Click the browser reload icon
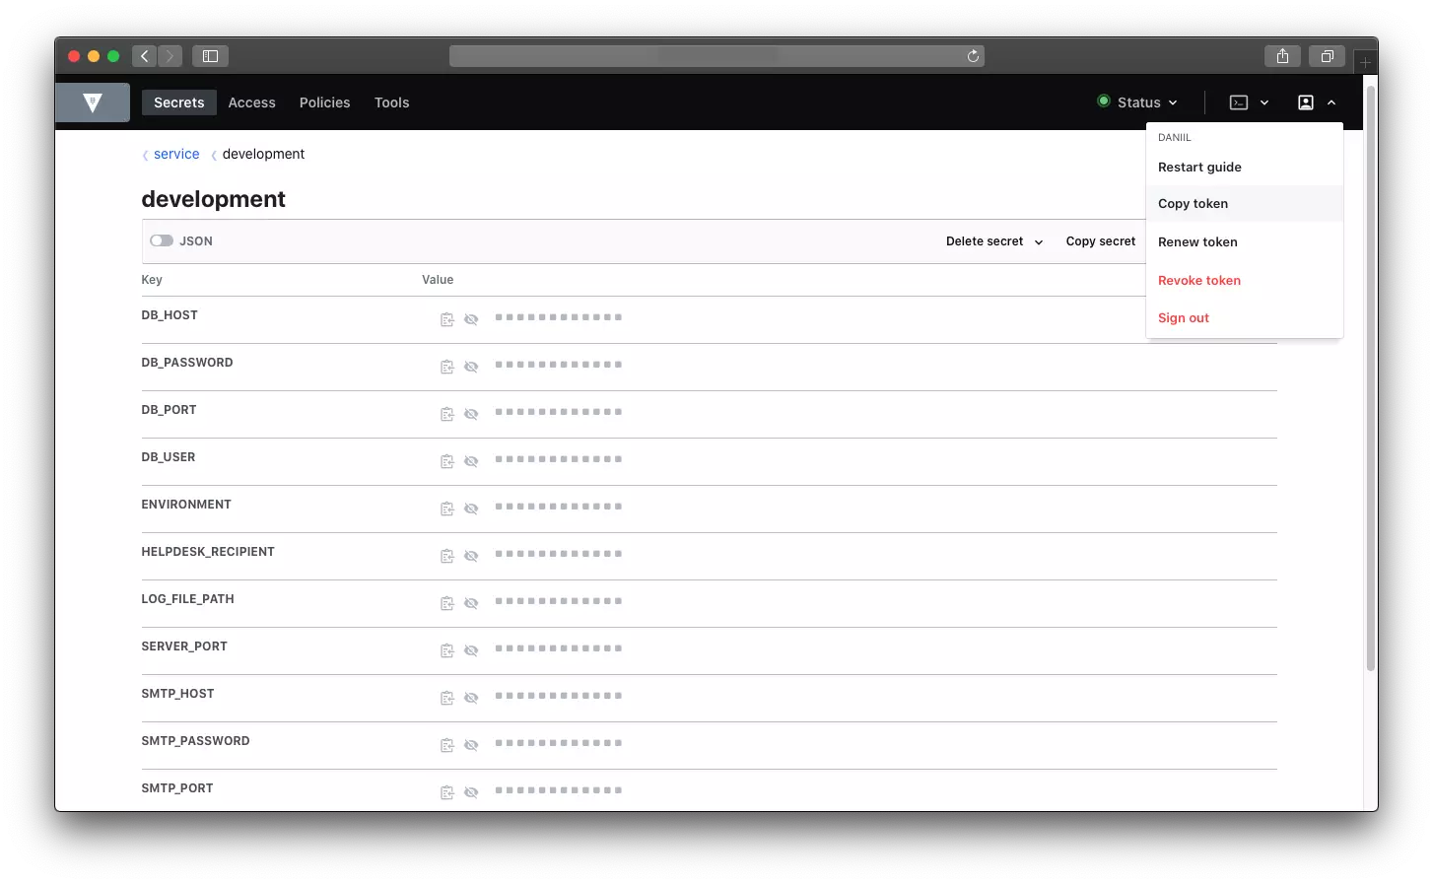This screenshot has height=884, width=1433. tap(973, 56)
